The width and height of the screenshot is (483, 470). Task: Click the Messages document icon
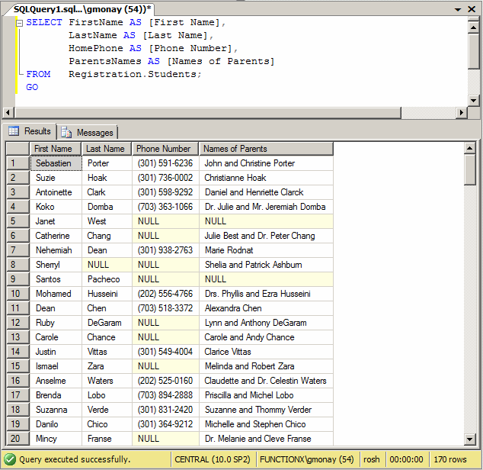pyautogui.click(x=66, y=133)
